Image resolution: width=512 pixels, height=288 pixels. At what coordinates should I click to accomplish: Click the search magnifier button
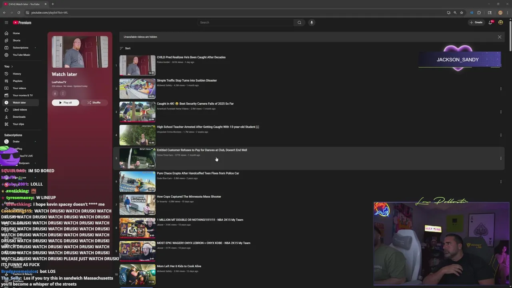coord(299,22)
